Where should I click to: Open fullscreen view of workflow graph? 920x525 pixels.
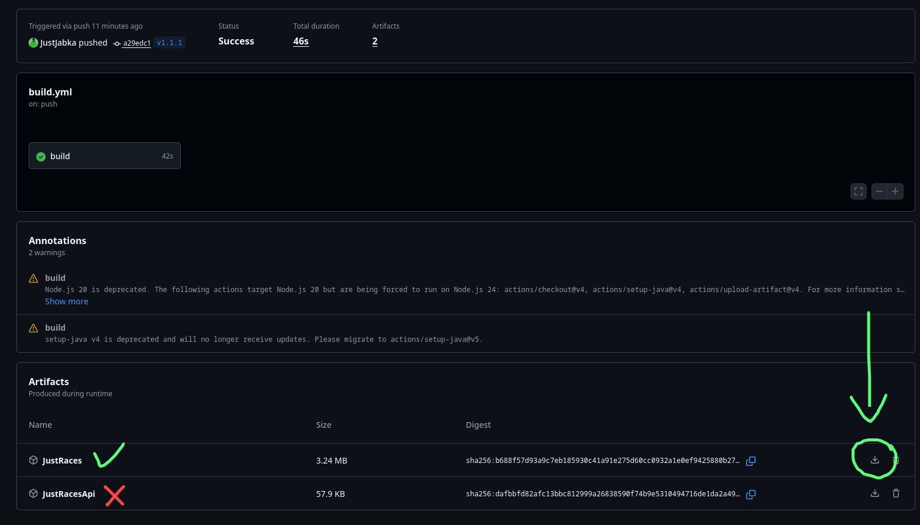coord(859,191)
